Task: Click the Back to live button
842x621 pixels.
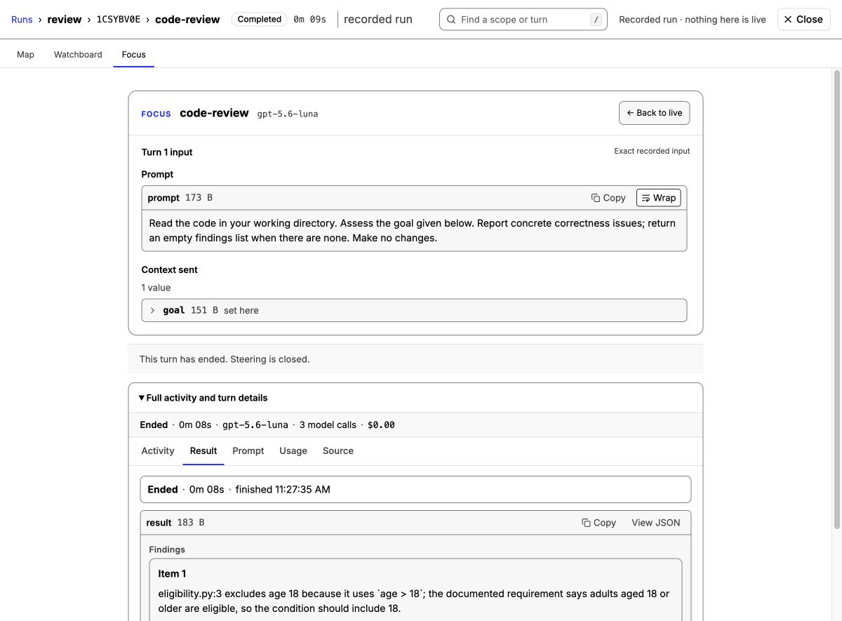Action: click(654, 113)
